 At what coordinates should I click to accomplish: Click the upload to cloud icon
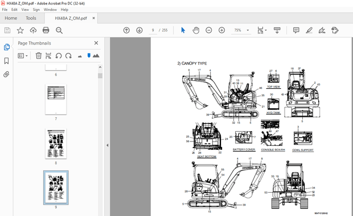tap(33, 30)
